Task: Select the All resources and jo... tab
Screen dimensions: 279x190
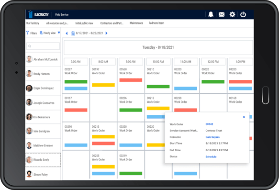Action: click(x=57, y=23)
